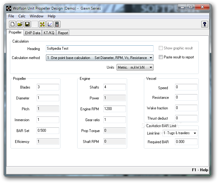This screenshot has width=218, height=183.
Task: Click the Diameter input field
Action: point(48,98)
